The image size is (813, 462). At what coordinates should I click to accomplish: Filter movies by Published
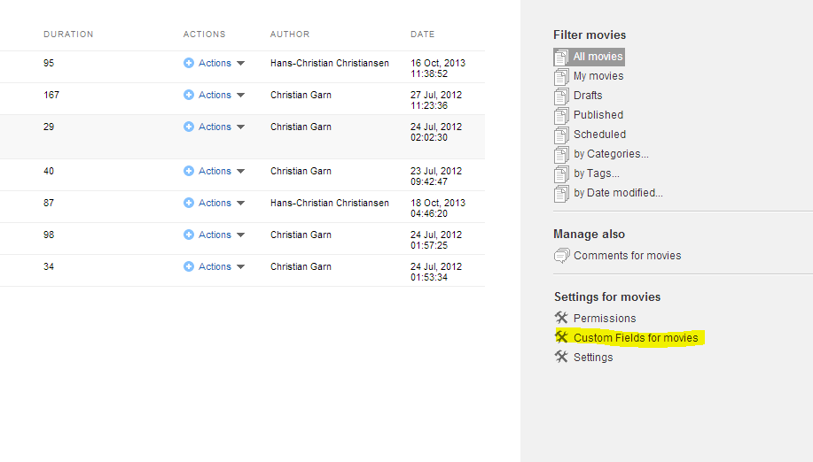(598, 115)
